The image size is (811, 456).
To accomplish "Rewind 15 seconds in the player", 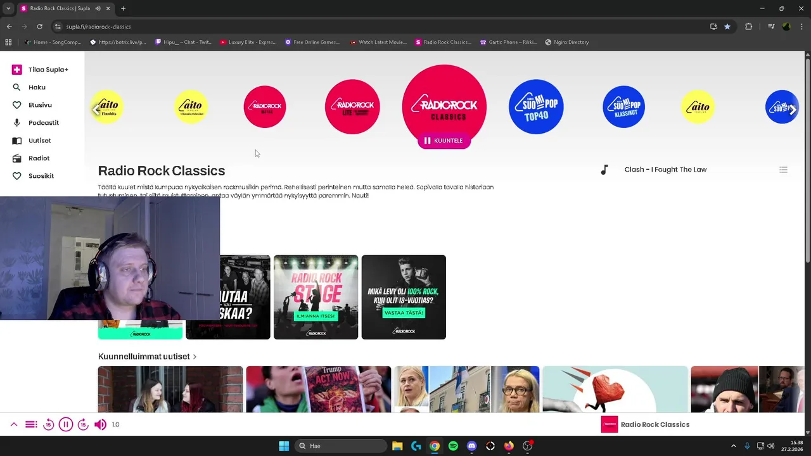I will point(49,424).
